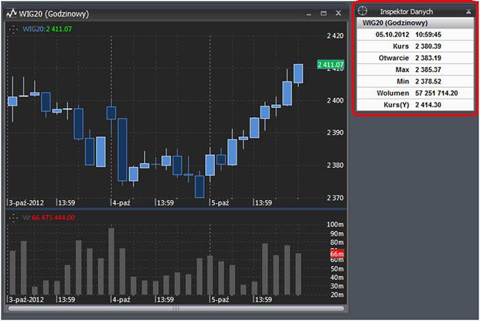This screenshot has width=480, height=321.
Task: Close the WIG20 chart window
Action: point(338,13)
